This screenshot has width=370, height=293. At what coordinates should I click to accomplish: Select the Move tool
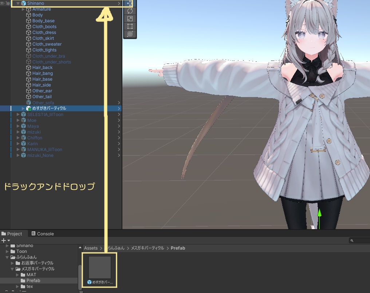click(130, 3)
